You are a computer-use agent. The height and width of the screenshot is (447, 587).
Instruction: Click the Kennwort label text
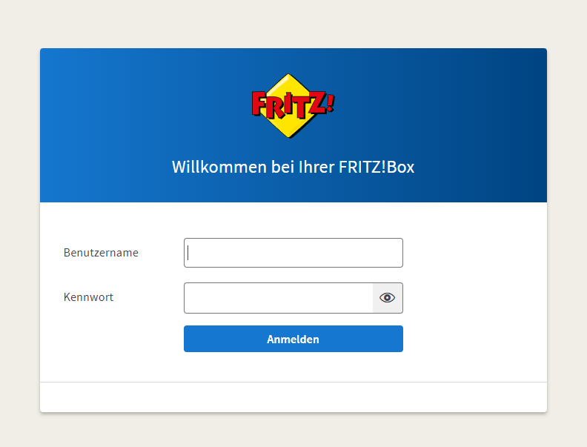(88, 297)
